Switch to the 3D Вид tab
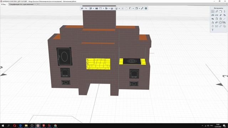Viewport: 228px width, 128px height. pyautogui.click(x=3, y=4)
